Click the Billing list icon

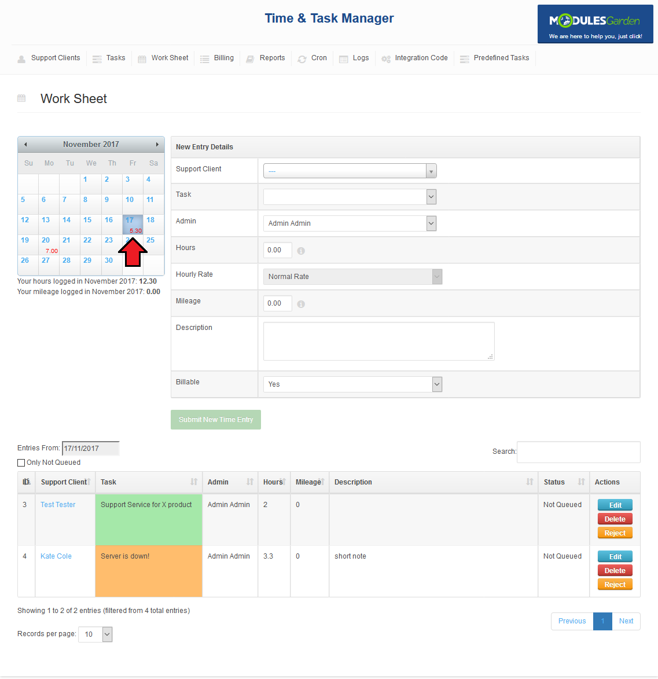(205, 59)
